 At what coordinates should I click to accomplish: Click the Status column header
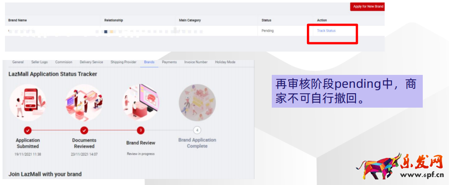pos(266,20)
